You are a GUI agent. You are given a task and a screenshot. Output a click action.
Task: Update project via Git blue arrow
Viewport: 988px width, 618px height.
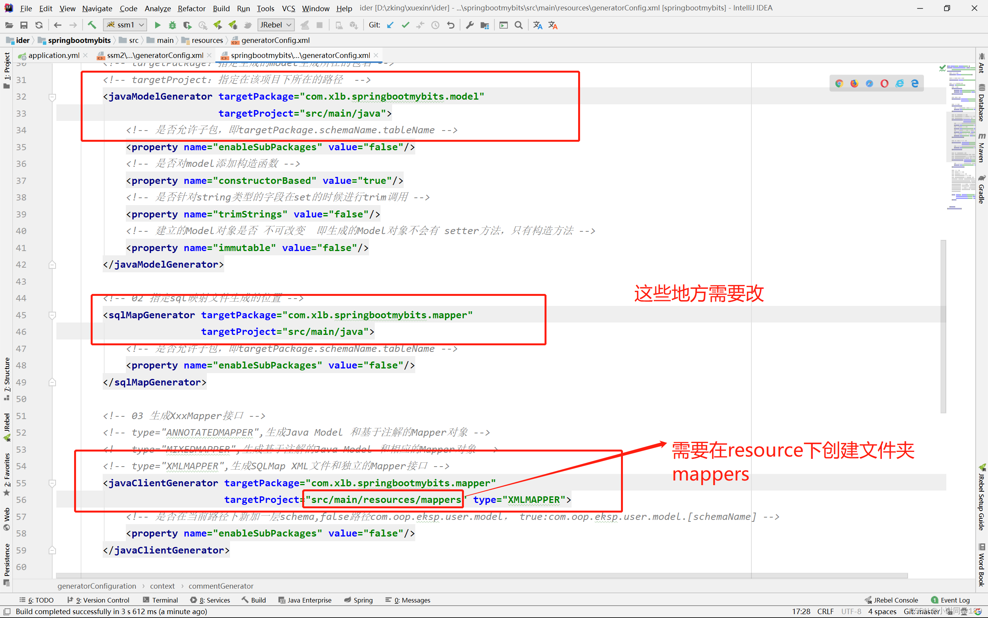390,25
